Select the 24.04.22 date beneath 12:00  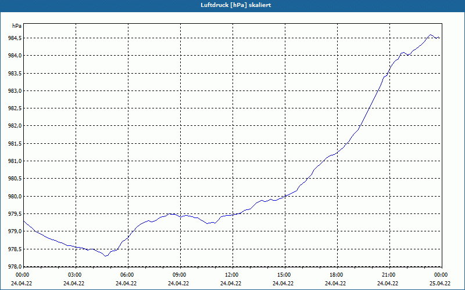(x=231, y=283)
